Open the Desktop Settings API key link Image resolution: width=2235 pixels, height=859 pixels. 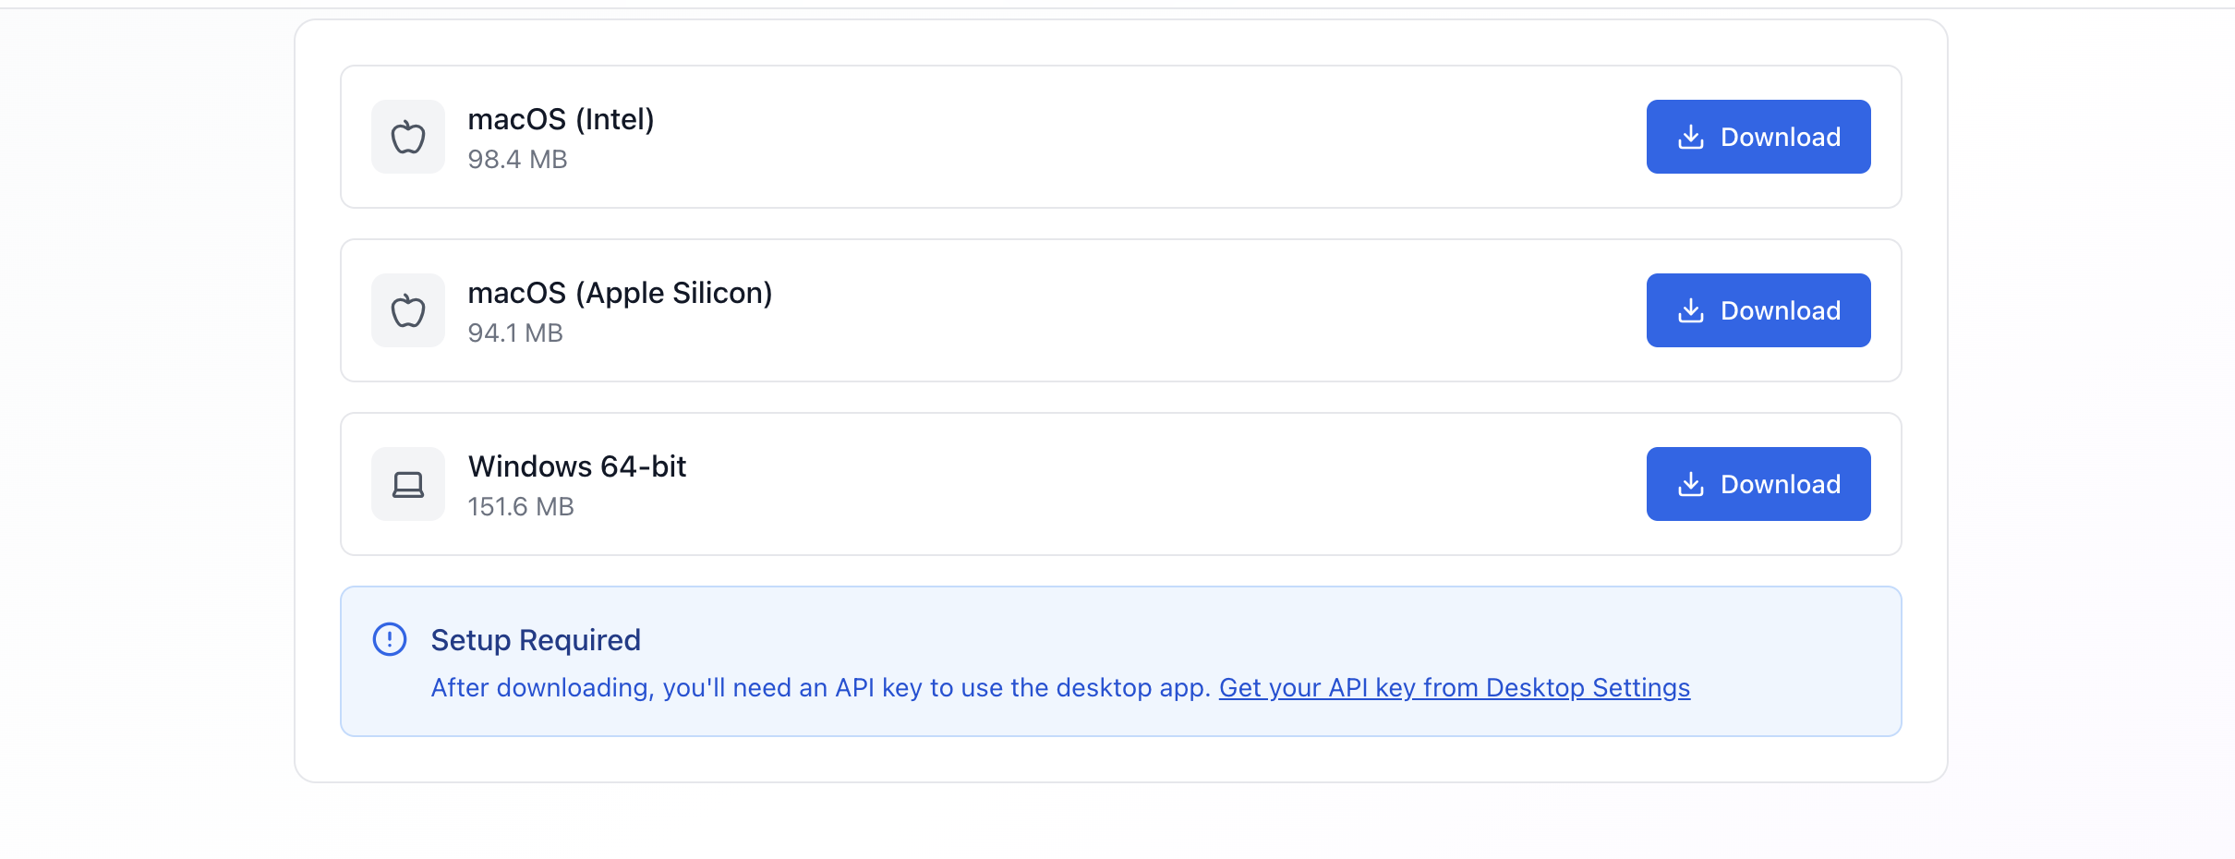pos(1455,688)
